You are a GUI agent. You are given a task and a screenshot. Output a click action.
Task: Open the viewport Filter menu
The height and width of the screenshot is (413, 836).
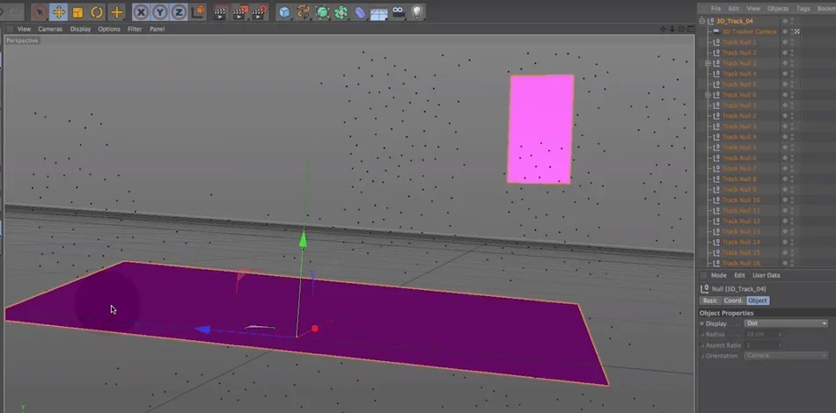coord(135,29)
